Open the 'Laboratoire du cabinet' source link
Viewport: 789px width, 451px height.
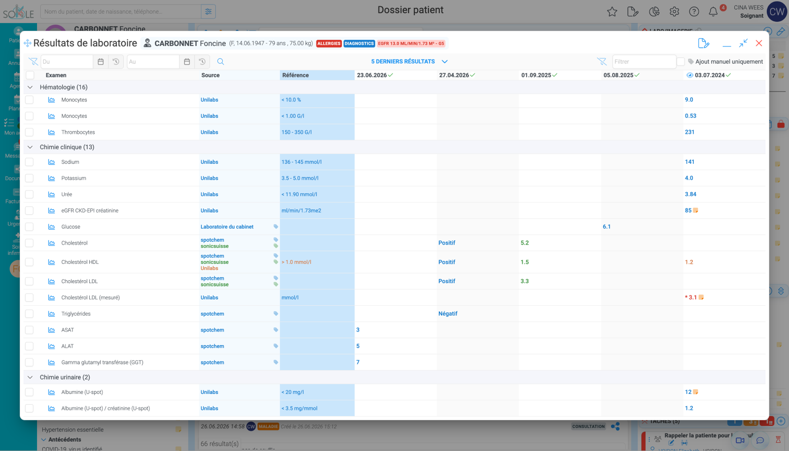pos(227,227)
